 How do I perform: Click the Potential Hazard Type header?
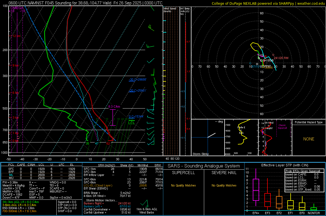click(x=309, y=122)
